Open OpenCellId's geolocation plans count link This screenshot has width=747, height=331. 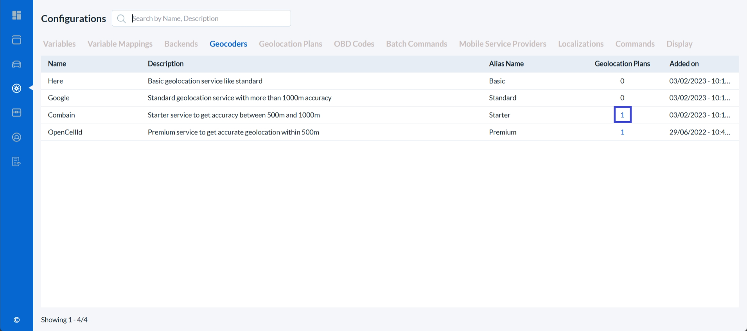tap(622, 132)
